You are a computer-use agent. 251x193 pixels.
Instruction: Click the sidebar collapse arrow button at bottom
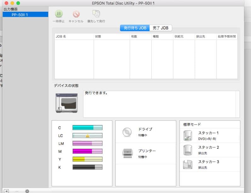tap(6, 191)
